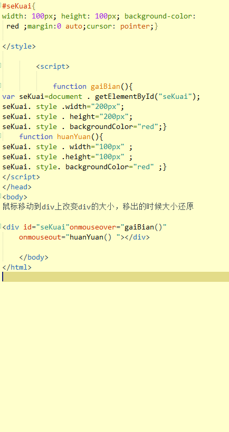Click the closing </script> tag
229x432 pixels.
tap(21, 177)
